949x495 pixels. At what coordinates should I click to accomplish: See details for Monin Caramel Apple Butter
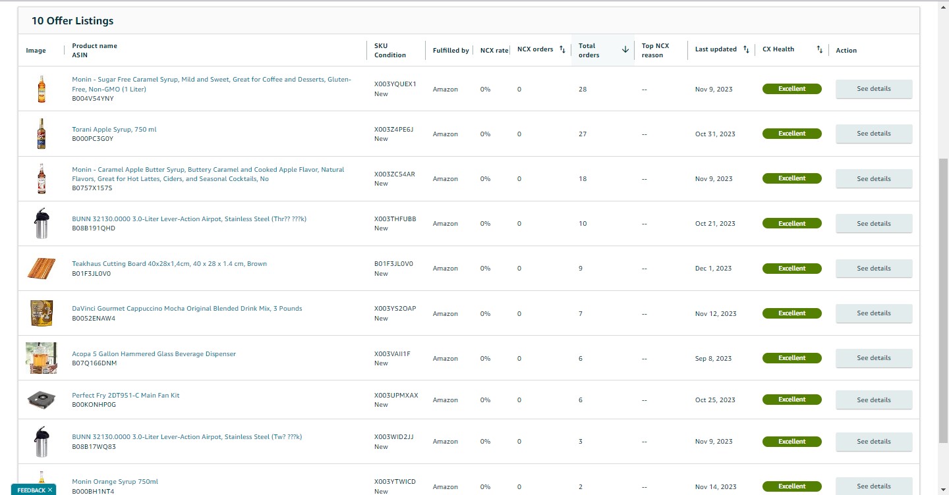874,178
